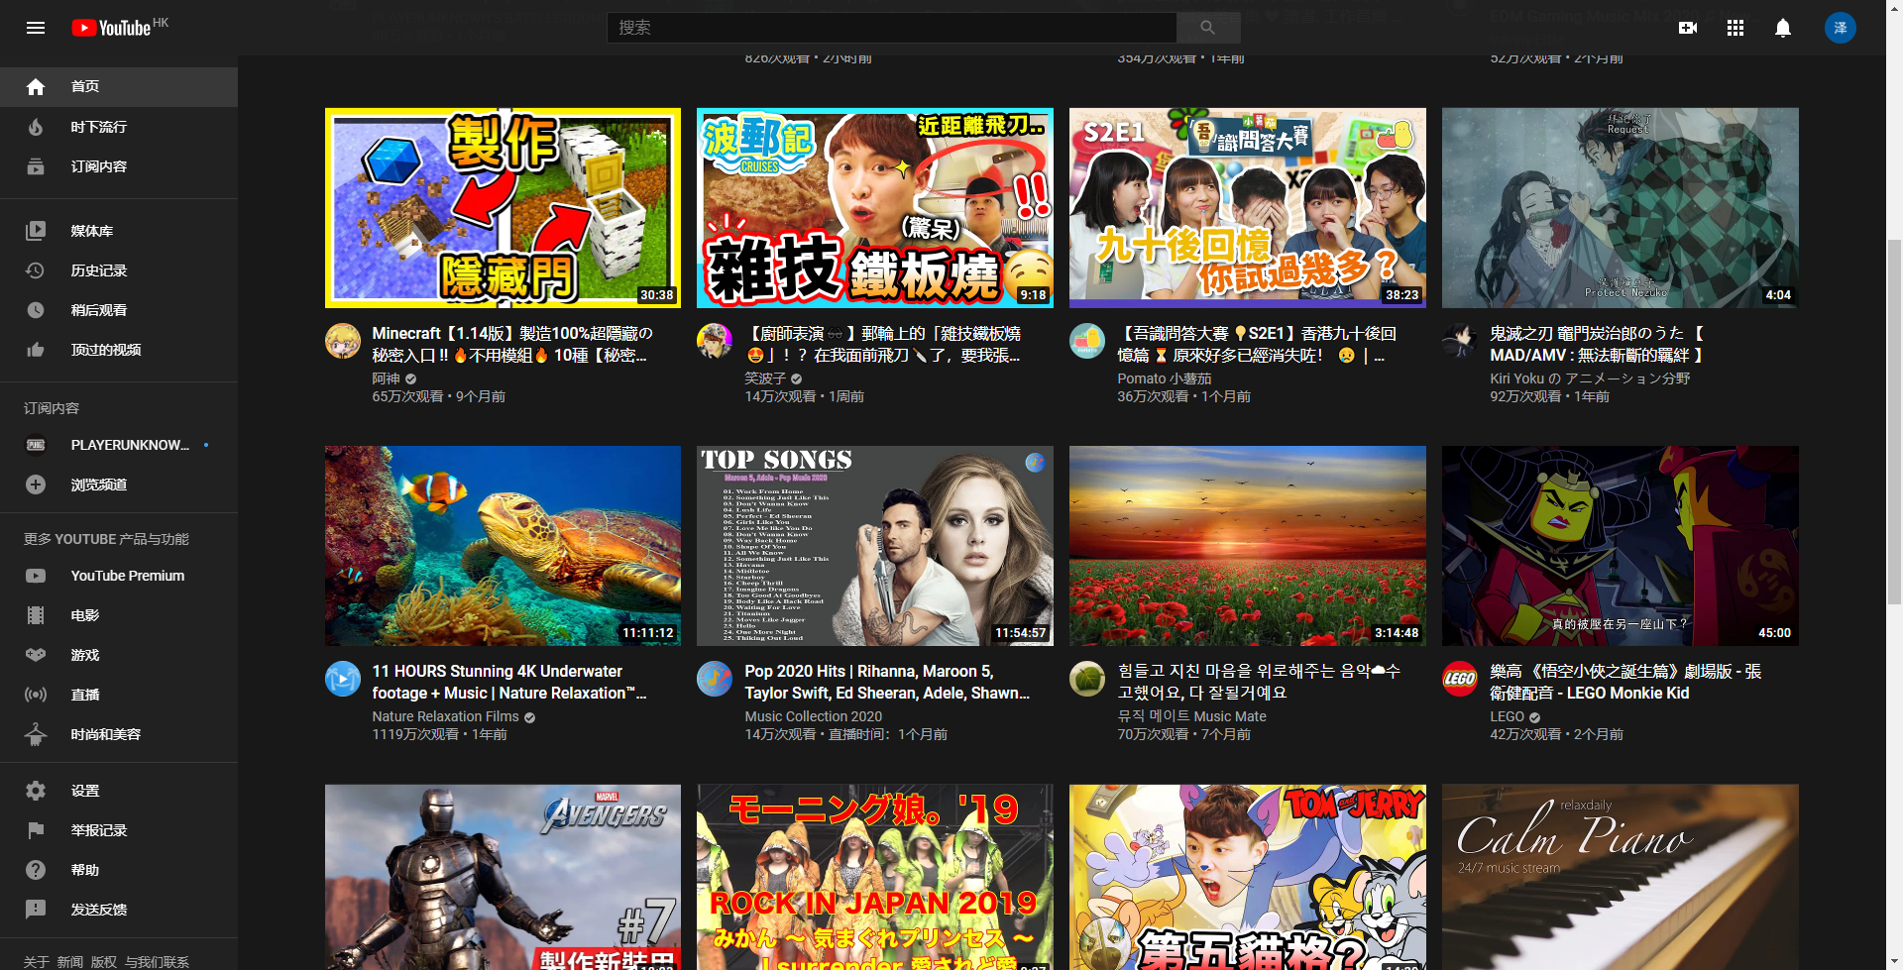The image size is (1903, 970).
Task: Play the Tom and Jerry thumbnail
Action: point(1248,877)
